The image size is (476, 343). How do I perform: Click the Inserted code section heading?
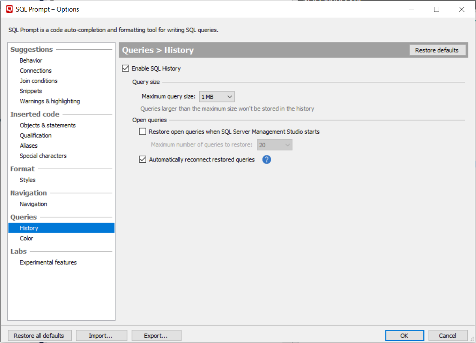[x=35, y=114]
